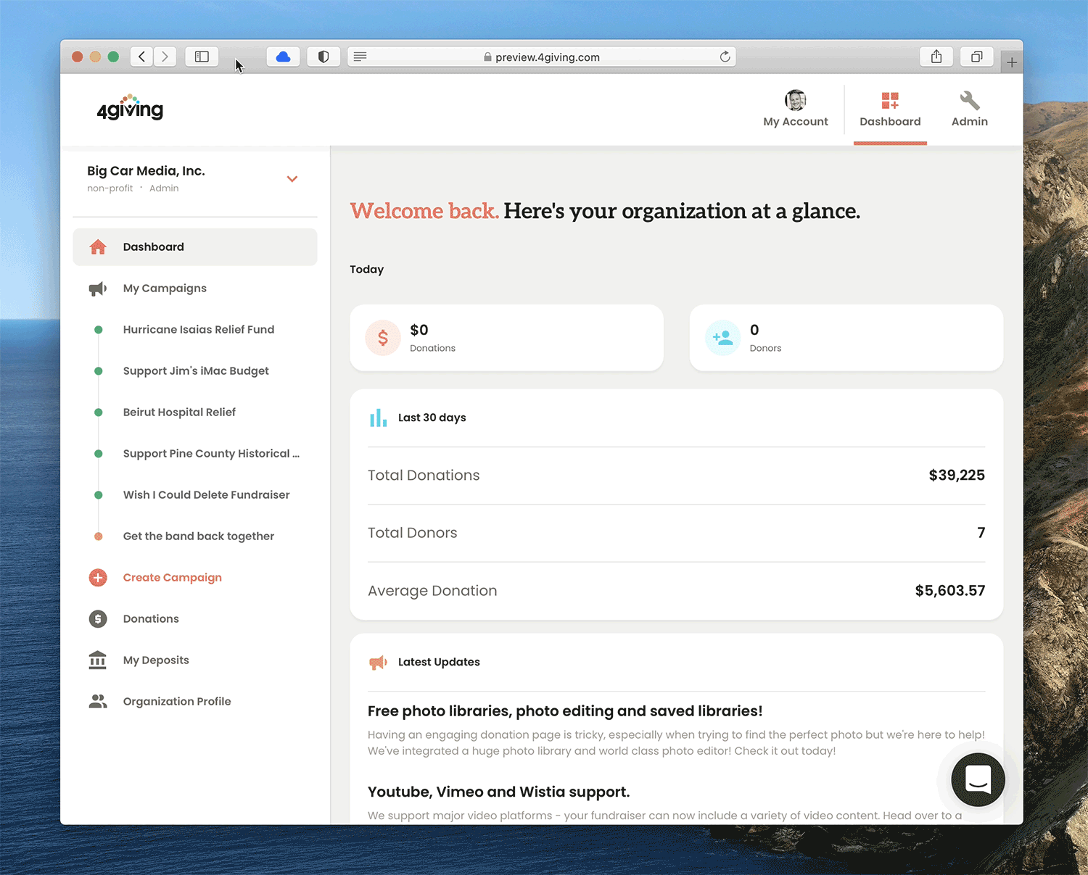Image resolution: width=1088 pixels, height=875 pixels.
Task: Open My Campaigns in sidebar
Action: click(165, 289)
